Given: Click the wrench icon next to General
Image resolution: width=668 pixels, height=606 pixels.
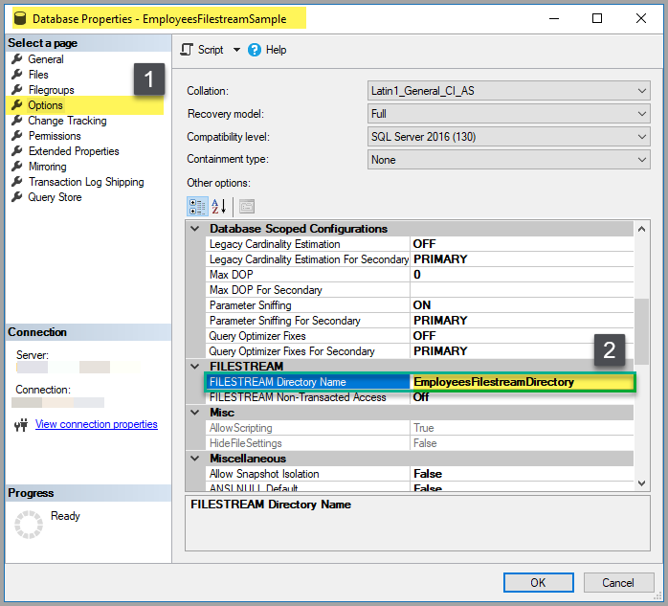Looking at the screenshot, I should (17, 58).
